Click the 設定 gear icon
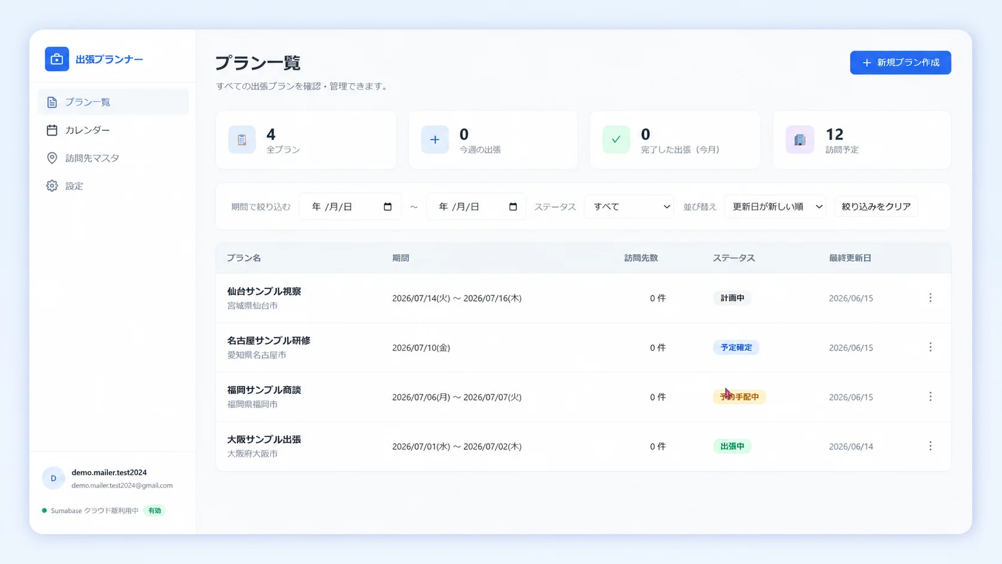The image size is (1002, 564). (52, 186)
